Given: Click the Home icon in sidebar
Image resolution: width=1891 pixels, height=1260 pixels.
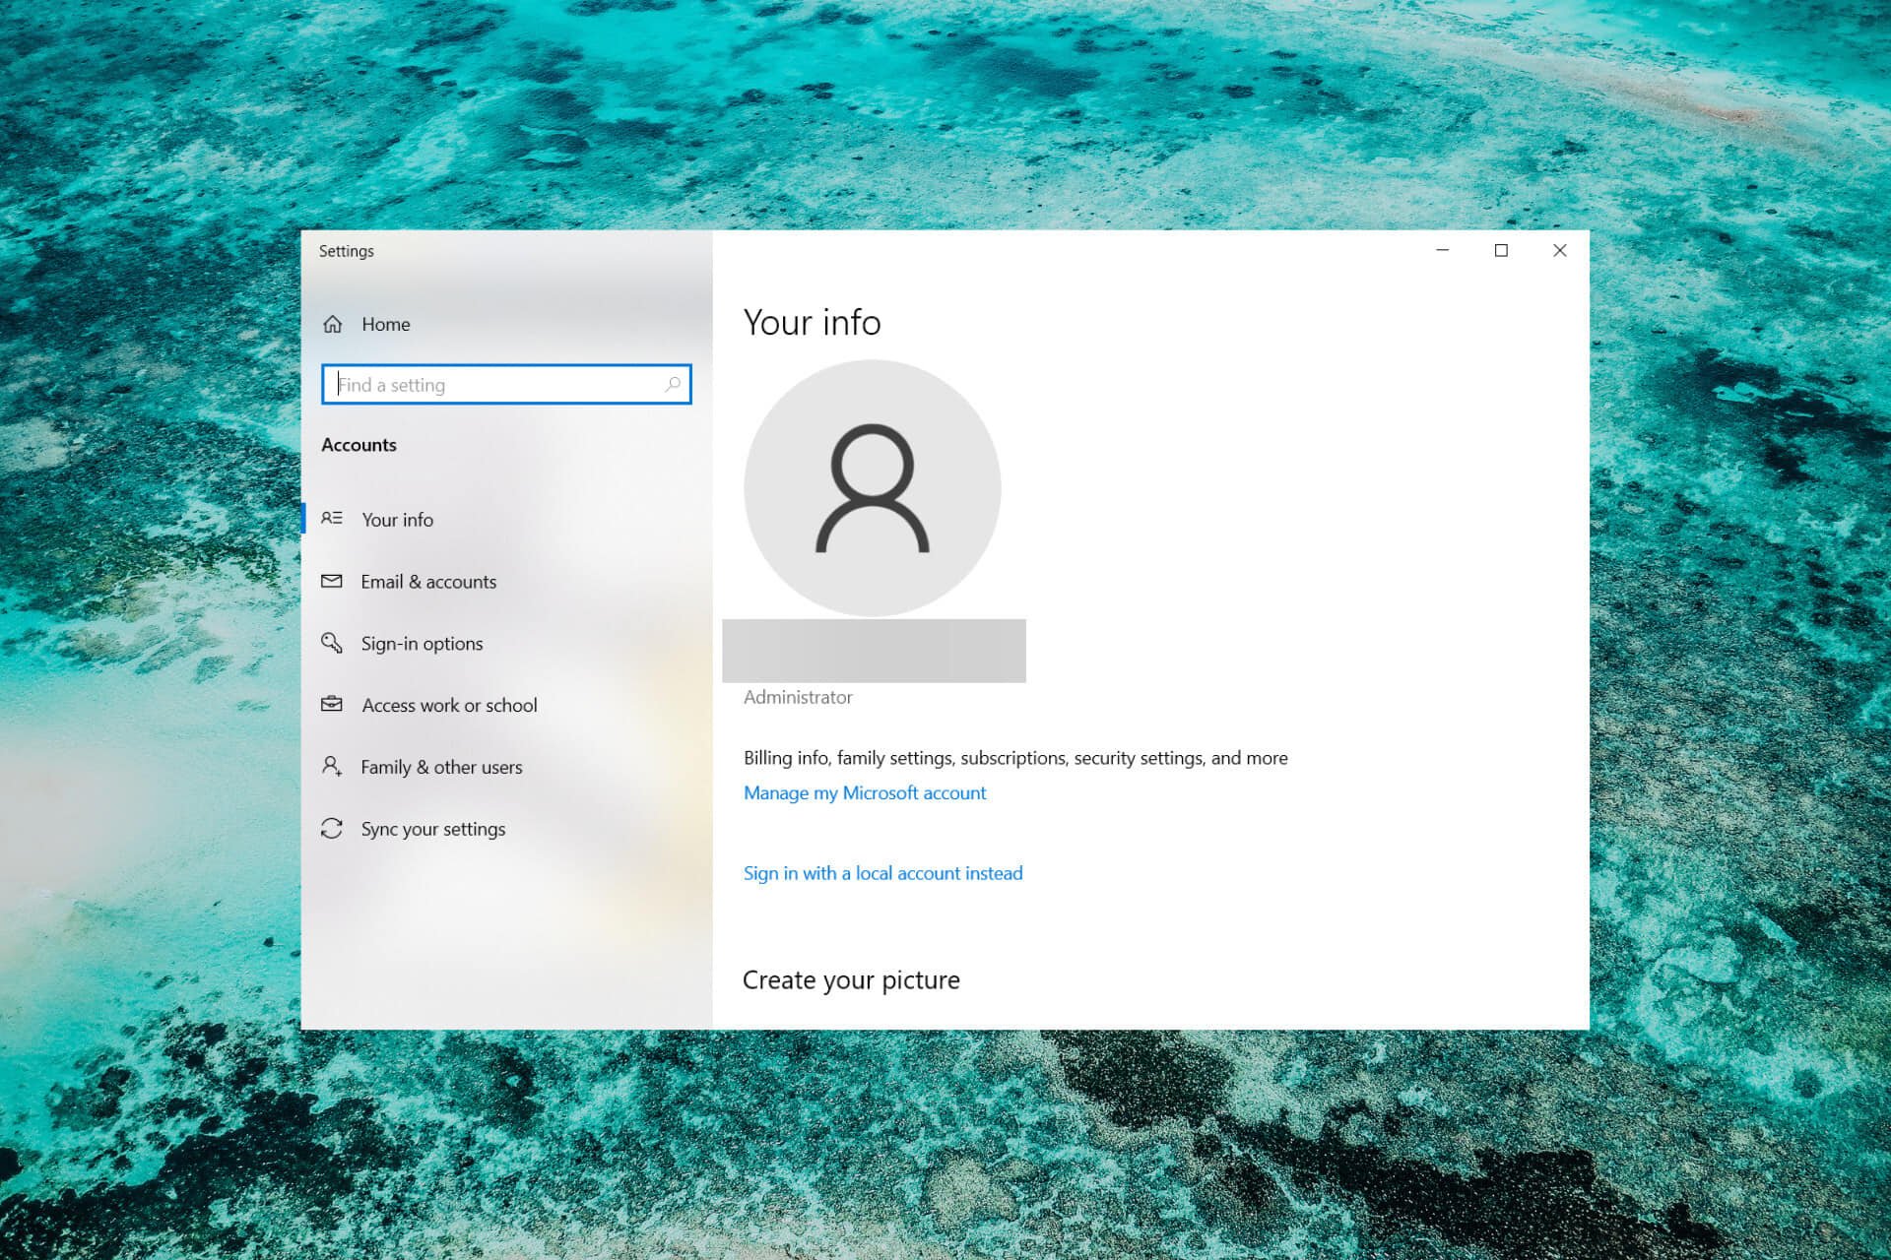Looking at the screenshot, I should tap(334, 324).
